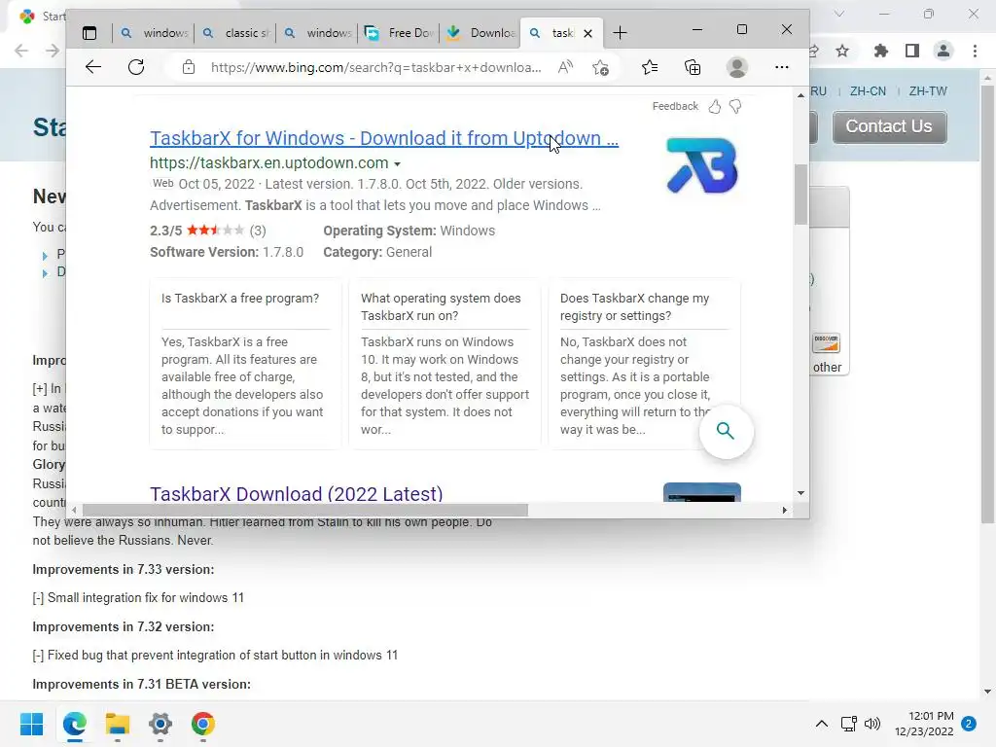Open Edge Settings and more menu
This screenshot has height=747, width=996.
point(782,67)
